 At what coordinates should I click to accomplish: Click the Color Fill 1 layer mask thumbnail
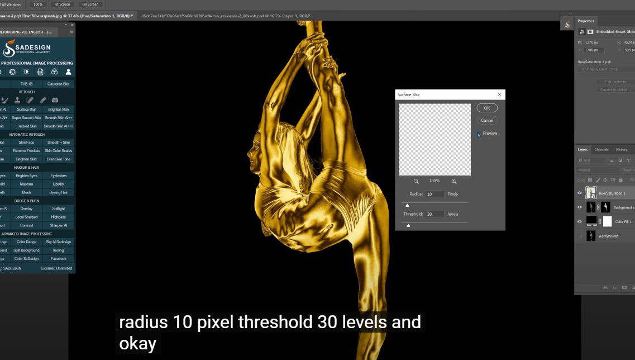[607, 221]
